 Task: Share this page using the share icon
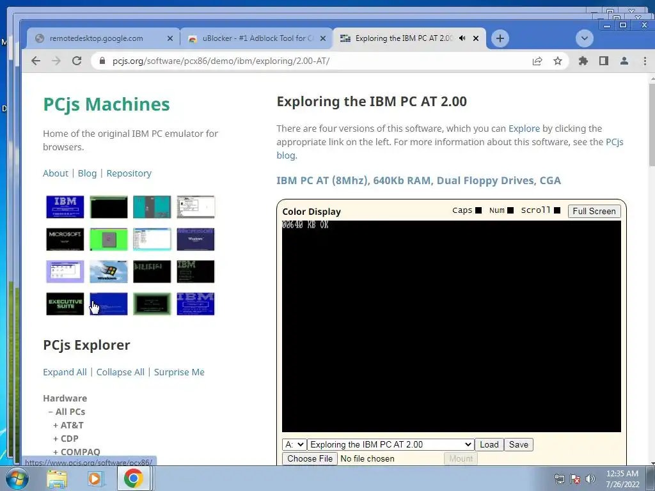tap(537, 61)
